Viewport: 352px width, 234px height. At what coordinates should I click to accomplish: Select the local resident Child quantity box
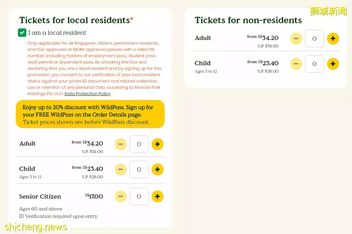(139, 169)
